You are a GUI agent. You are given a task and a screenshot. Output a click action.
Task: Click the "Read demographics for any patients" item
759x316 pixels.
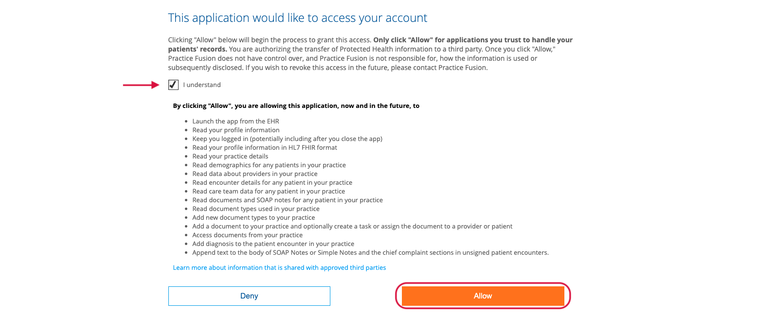coord(269,165)
